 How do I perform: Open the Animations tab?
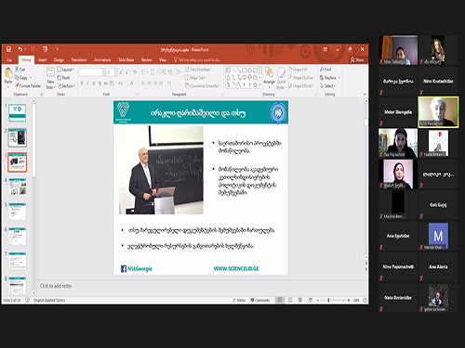click(x=102, y=60)
